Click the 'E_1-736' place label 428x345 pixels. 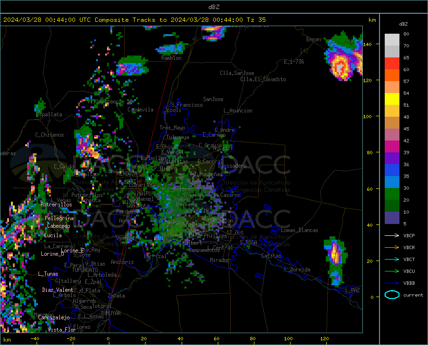coord(294,62)
